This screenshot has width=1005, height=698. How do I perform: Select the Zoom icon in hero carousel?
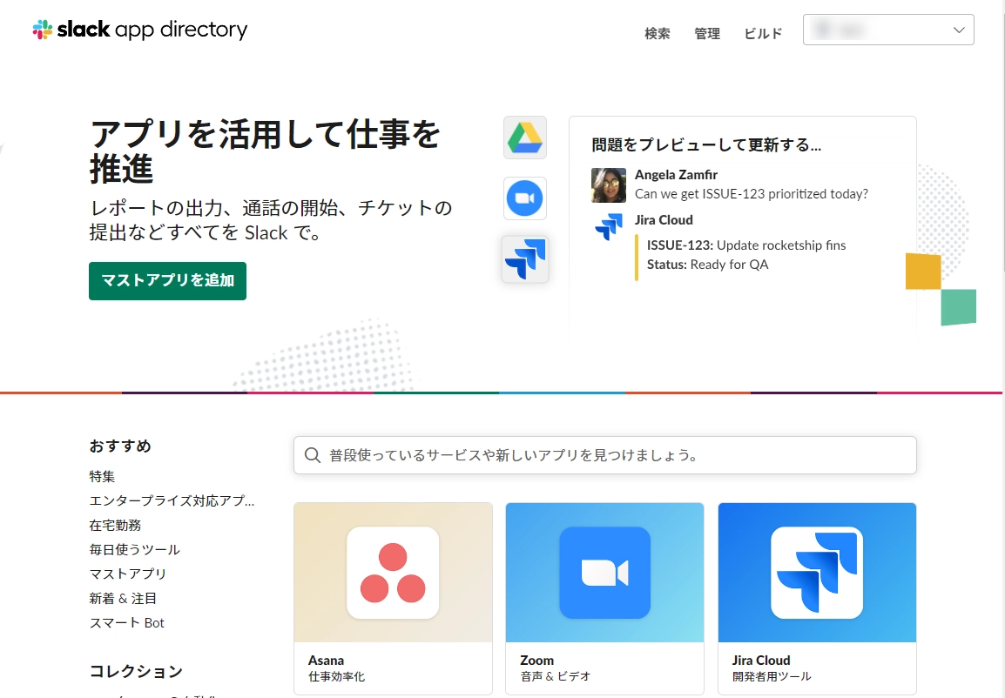[525, 198]
